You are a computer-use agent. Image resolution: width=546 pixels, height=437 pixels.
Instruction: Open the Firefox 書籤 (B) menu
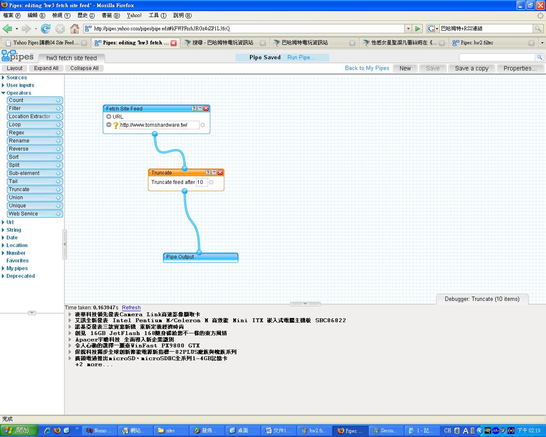click(x=111, y=15)
